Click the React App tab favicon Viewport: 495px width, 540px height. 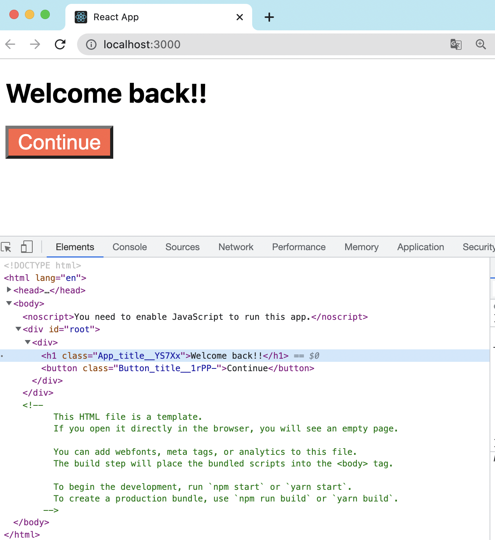click(81, 17)
